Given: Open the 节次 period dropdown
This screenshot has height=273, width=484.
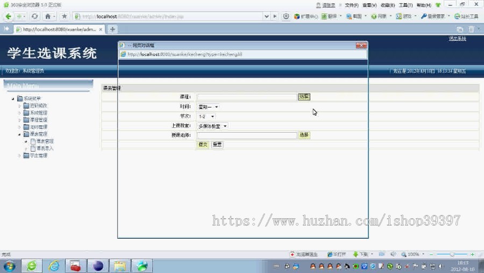Looking at the screenshot, I should pyautogui.click(x=206, y=116).
